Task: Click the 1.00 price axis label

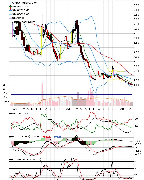Action: pos(136,85)
